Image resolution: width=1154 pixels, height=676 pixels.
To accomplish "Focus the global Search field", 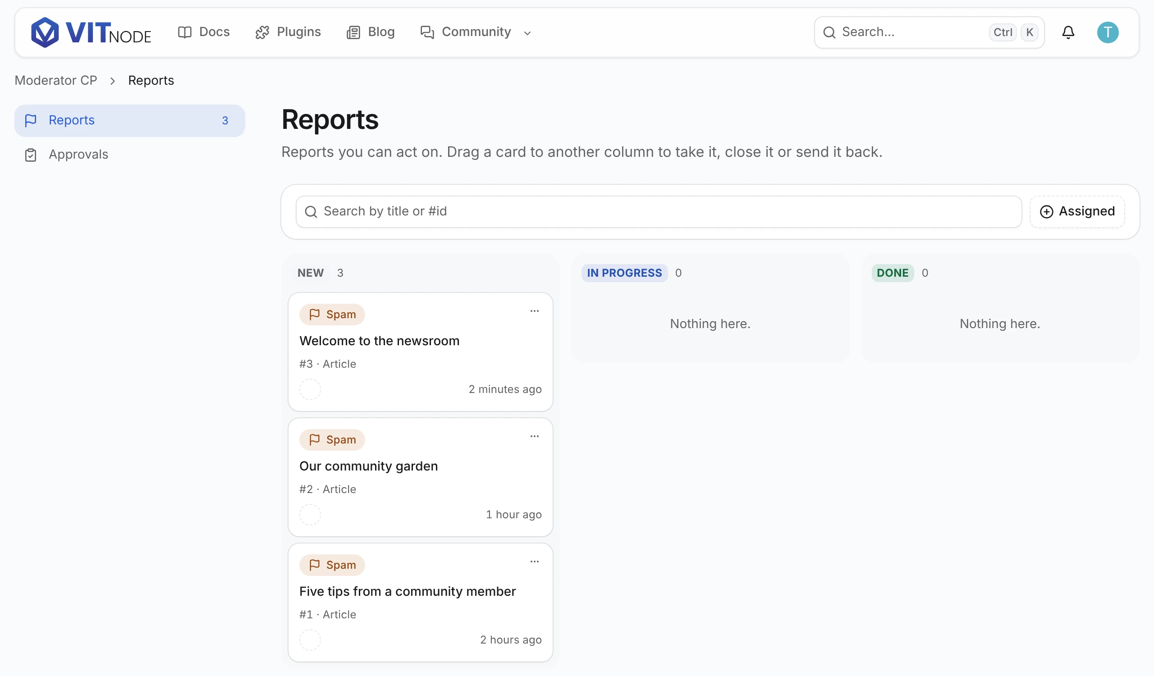I will click(929, 32).
